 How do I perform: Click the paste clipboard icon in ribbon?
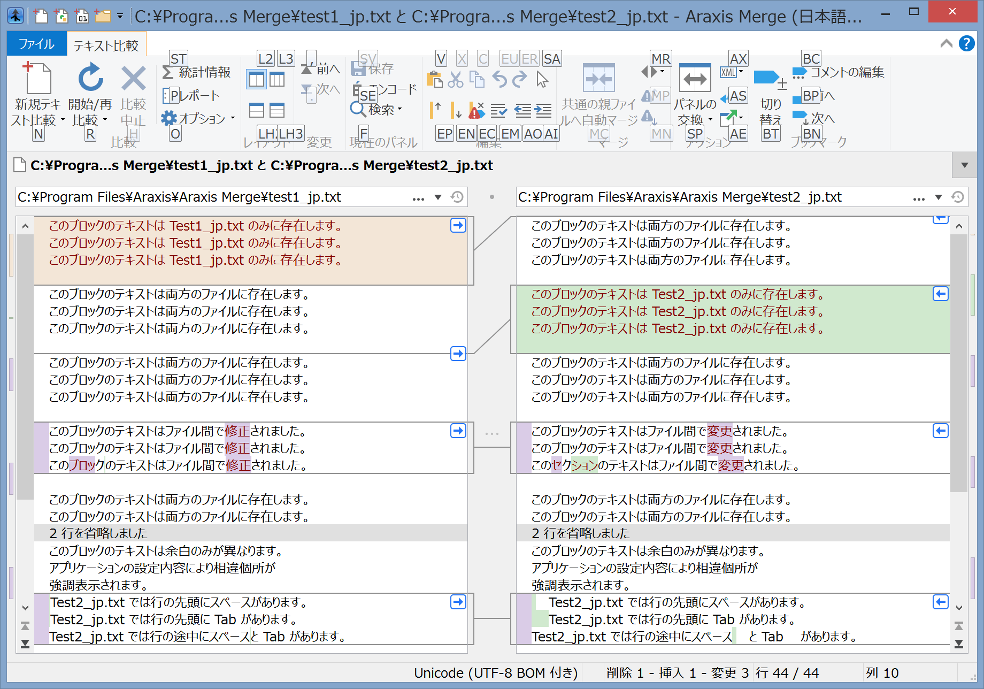[x=434, y=80]
